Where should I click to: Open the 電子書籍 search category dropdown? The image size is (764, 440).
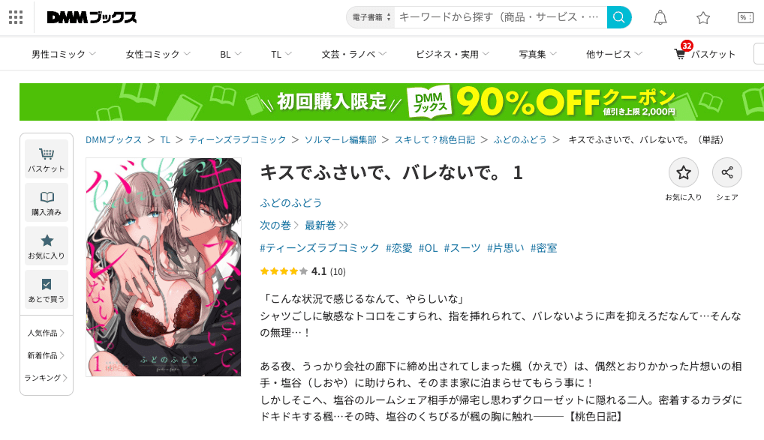coord(371,17)
